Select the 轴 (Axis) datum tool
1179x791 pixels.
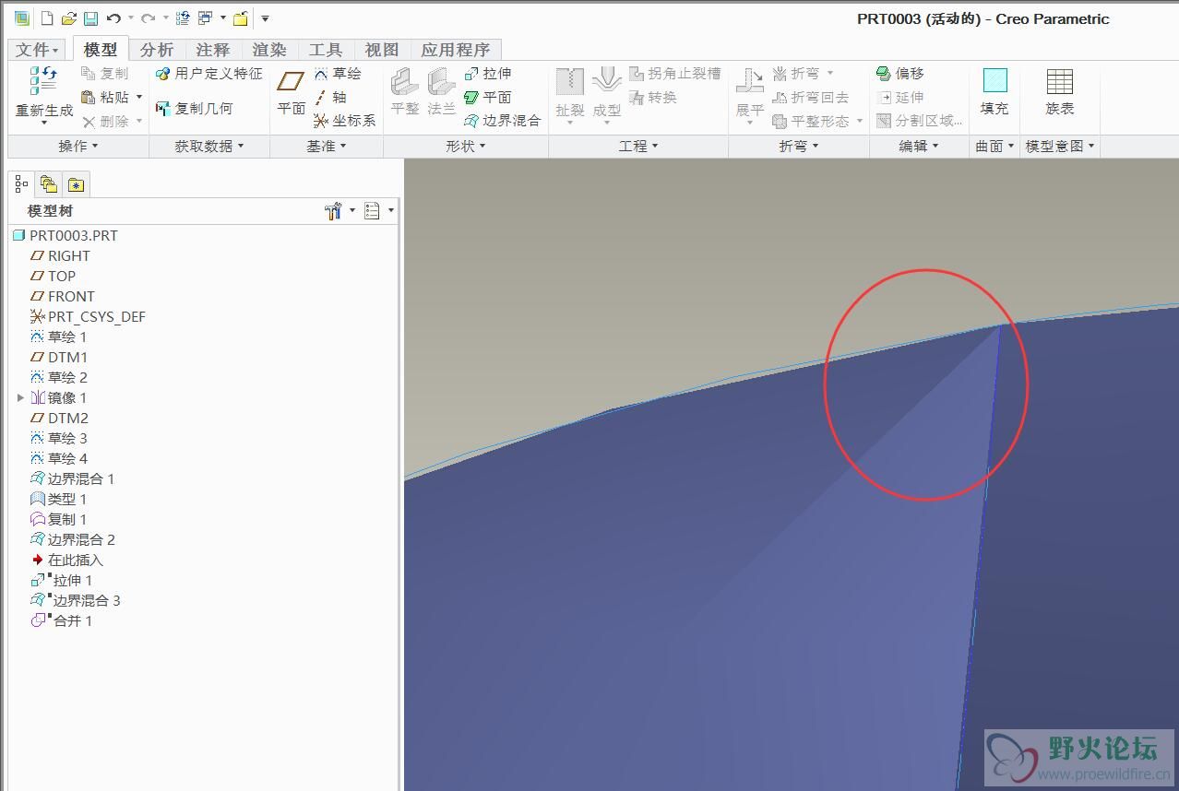(x=330, y=97)
